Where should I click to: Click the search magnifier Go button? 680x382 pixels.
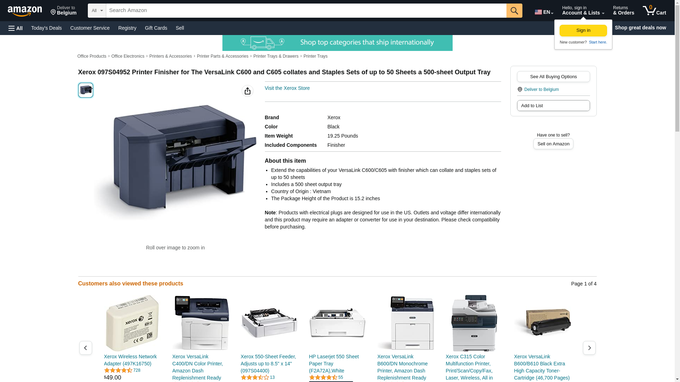coord(514,11)
